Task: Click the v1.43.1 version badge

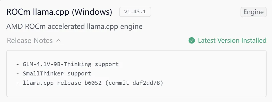Action: 135,12
